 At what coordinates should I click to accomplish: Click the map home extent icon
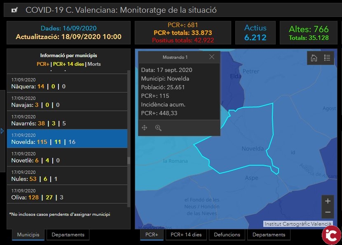point(314,58)
